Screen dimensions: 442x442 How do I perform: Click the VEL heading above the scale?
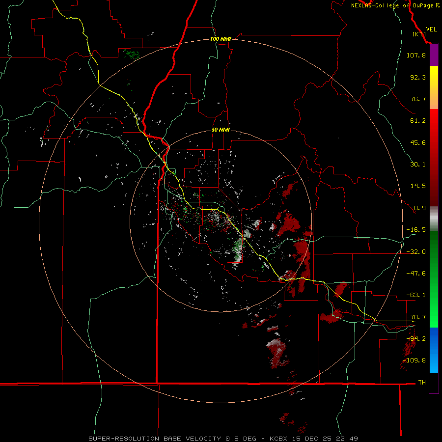pyautogui.click(x=431, y=29)
